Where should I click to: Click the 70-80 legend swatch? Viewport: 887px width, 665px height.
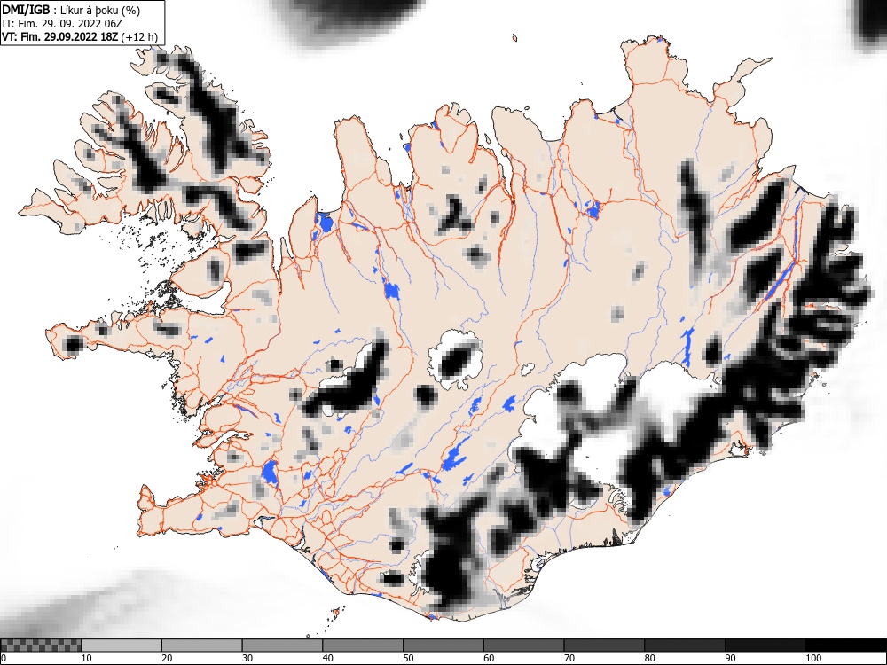[x=603, y=645]
